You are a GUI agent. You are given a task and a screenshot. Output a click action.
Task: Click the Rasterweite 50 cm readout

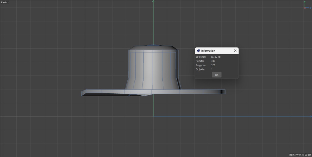[300, 155]
